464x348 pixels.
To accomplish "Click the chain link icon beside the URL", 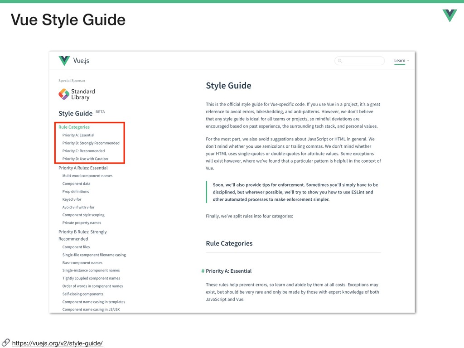I will [x=5, y=343].
